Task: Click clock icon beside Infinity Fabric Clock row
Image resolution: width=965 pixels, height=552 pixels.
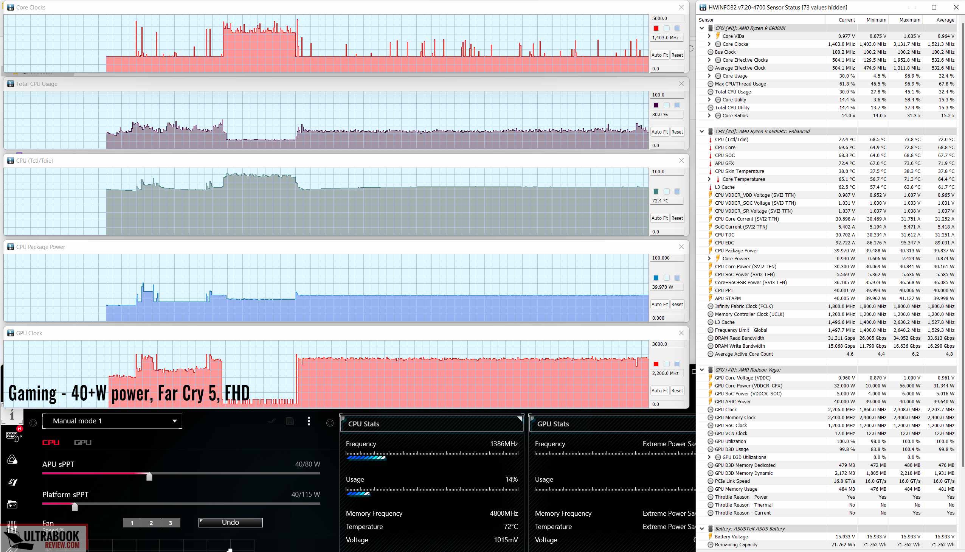Action: [711, 306]
